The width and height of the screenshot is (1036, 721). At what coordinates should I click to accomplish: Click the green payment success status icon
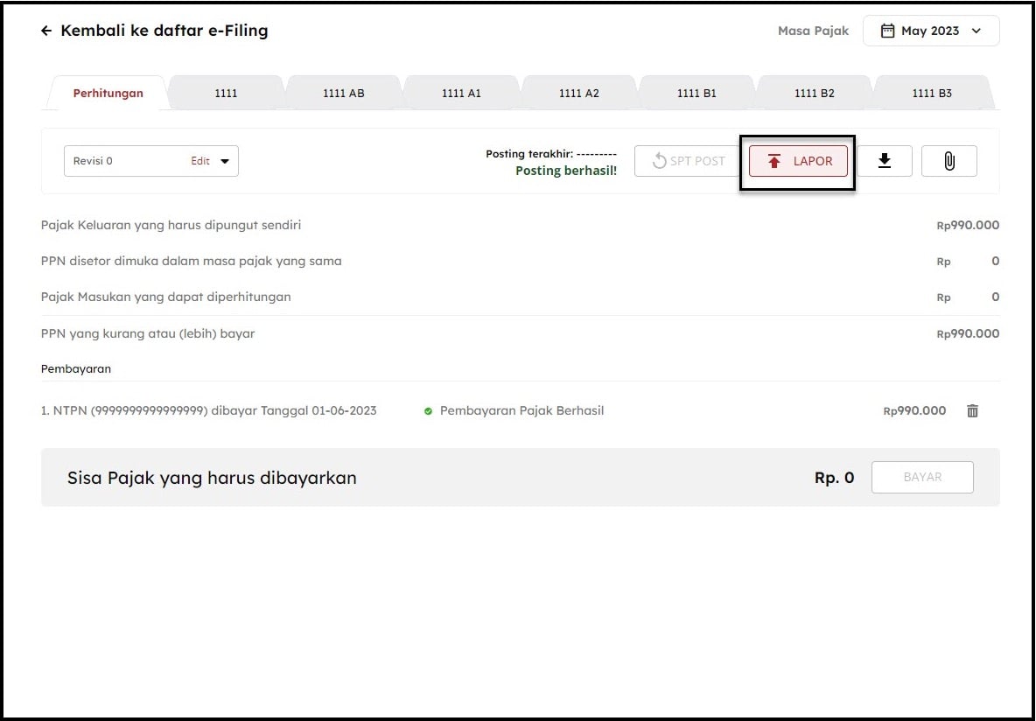(428, 411)
